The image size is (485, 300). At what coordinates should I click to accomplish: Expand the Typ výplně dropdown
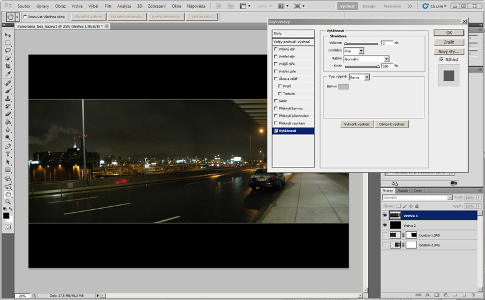[358, 77]
